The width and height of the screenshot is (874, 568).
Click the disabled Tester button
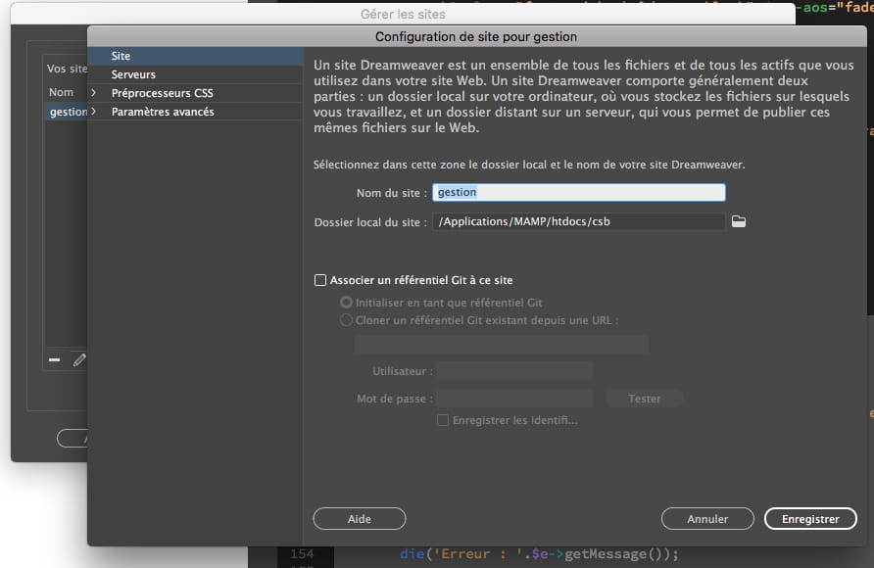click(645, 399)
